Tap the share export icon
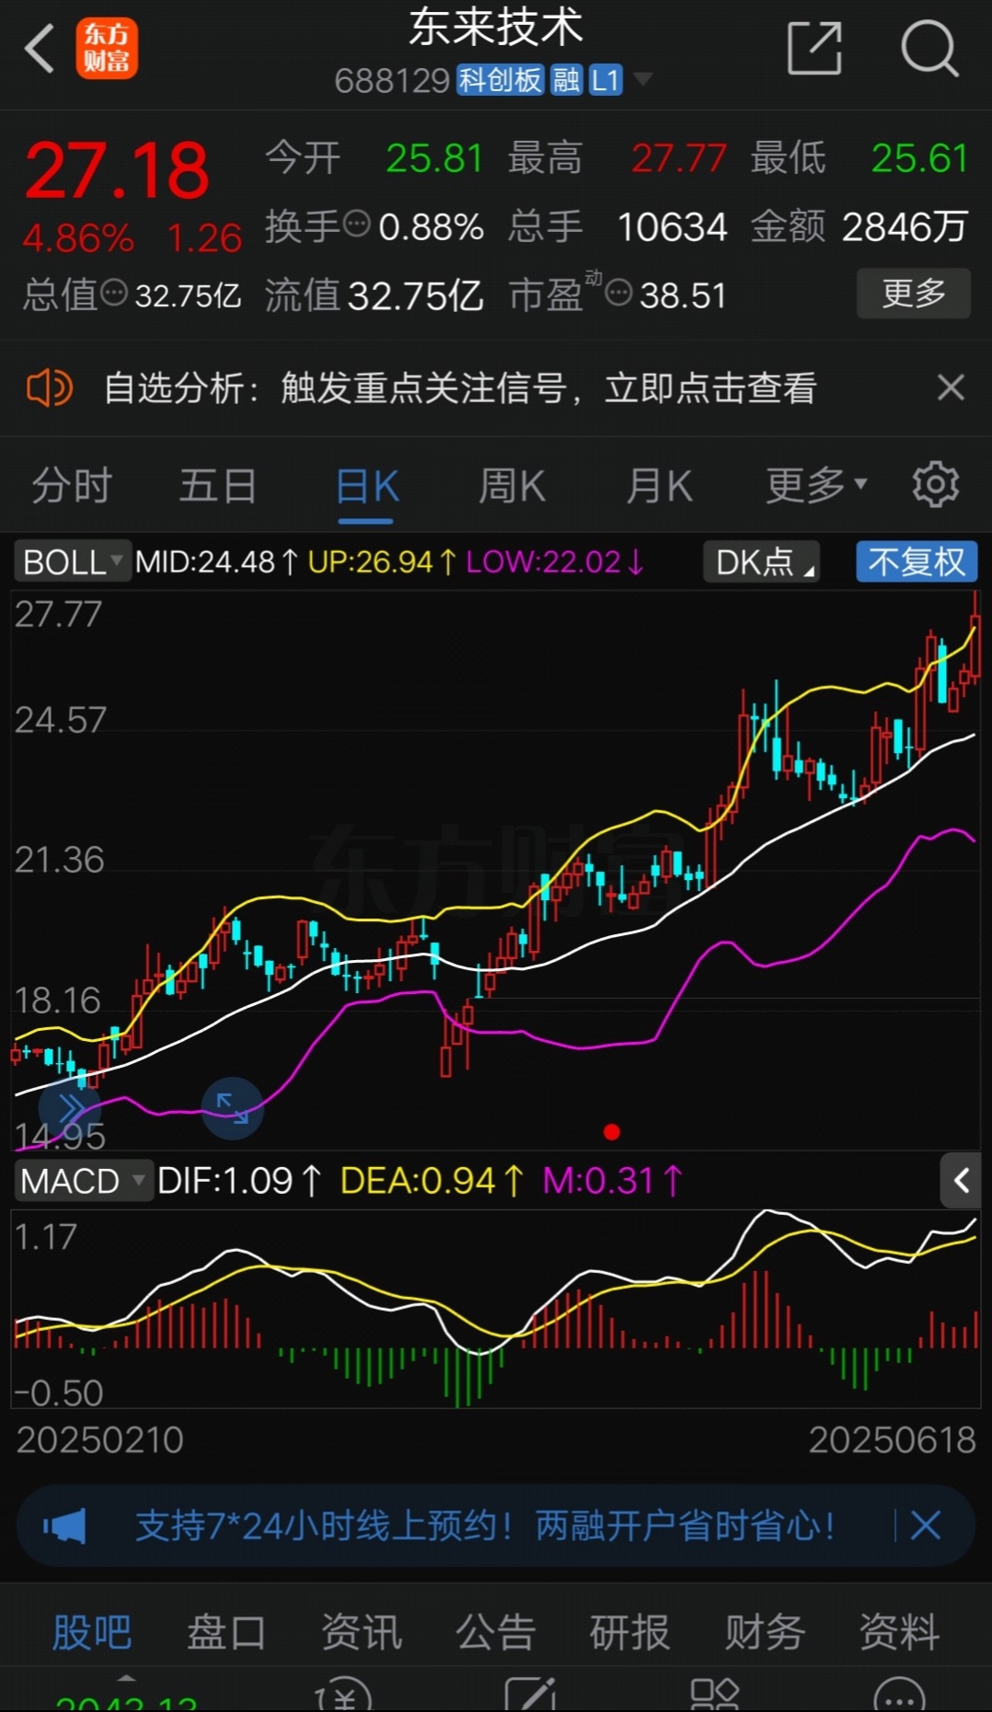Screen dimensions: 992x1712 pyautogui.click(x=815, y=48)
